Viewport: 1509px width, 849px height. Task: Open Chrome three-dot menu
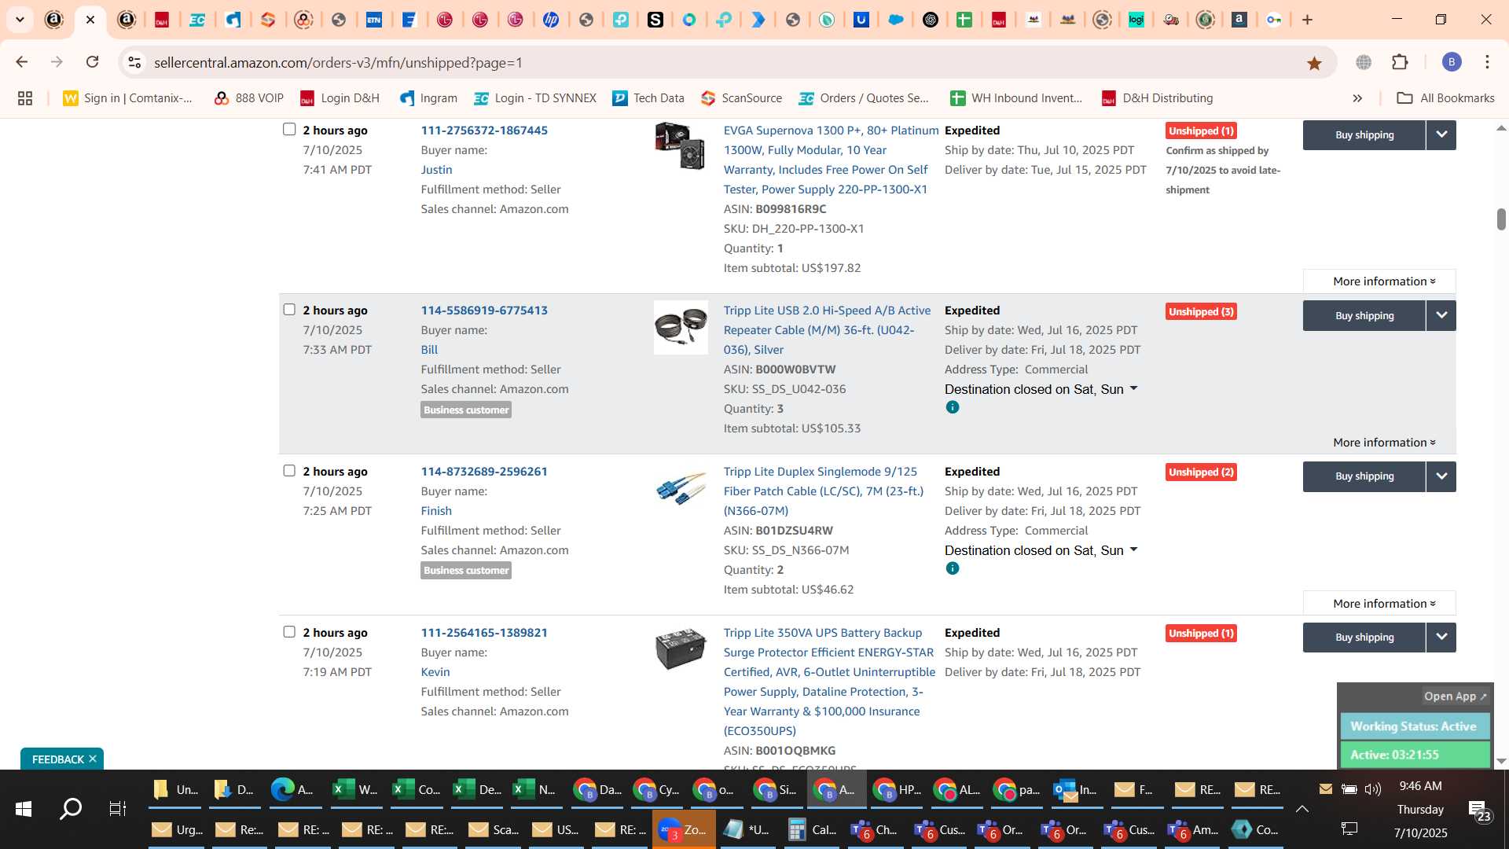(x=1487, y=62)
